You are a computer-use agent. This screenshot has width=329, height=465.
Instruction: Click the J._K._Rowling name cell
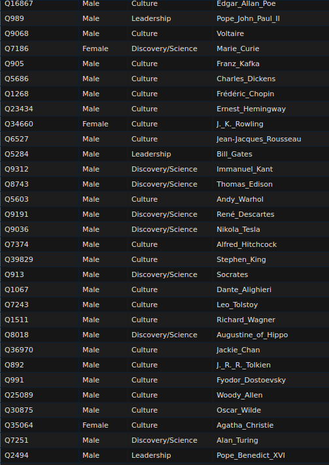pyautogui.click(x=271, y=124)
